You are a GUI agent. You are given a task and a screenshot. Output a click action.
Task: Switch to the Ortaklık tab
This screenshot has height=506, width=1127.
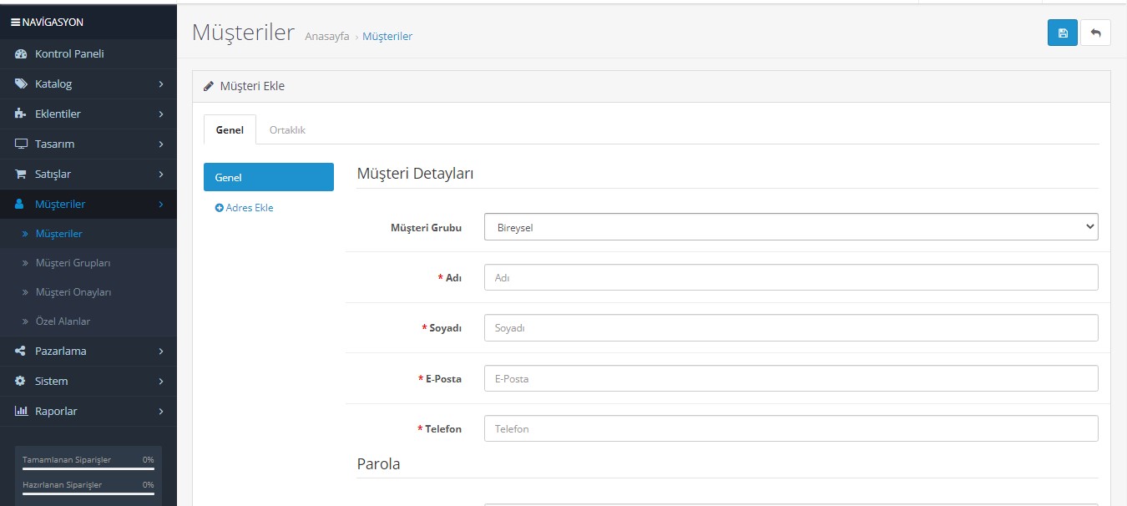click(x=287, y=130)
